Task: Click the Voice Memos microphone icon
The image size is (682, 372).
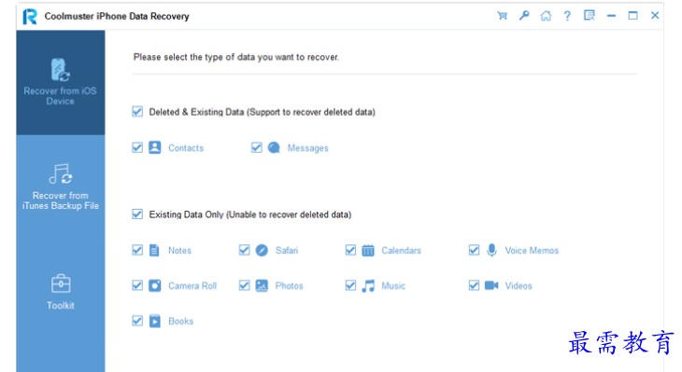Action: pos(491,251)
